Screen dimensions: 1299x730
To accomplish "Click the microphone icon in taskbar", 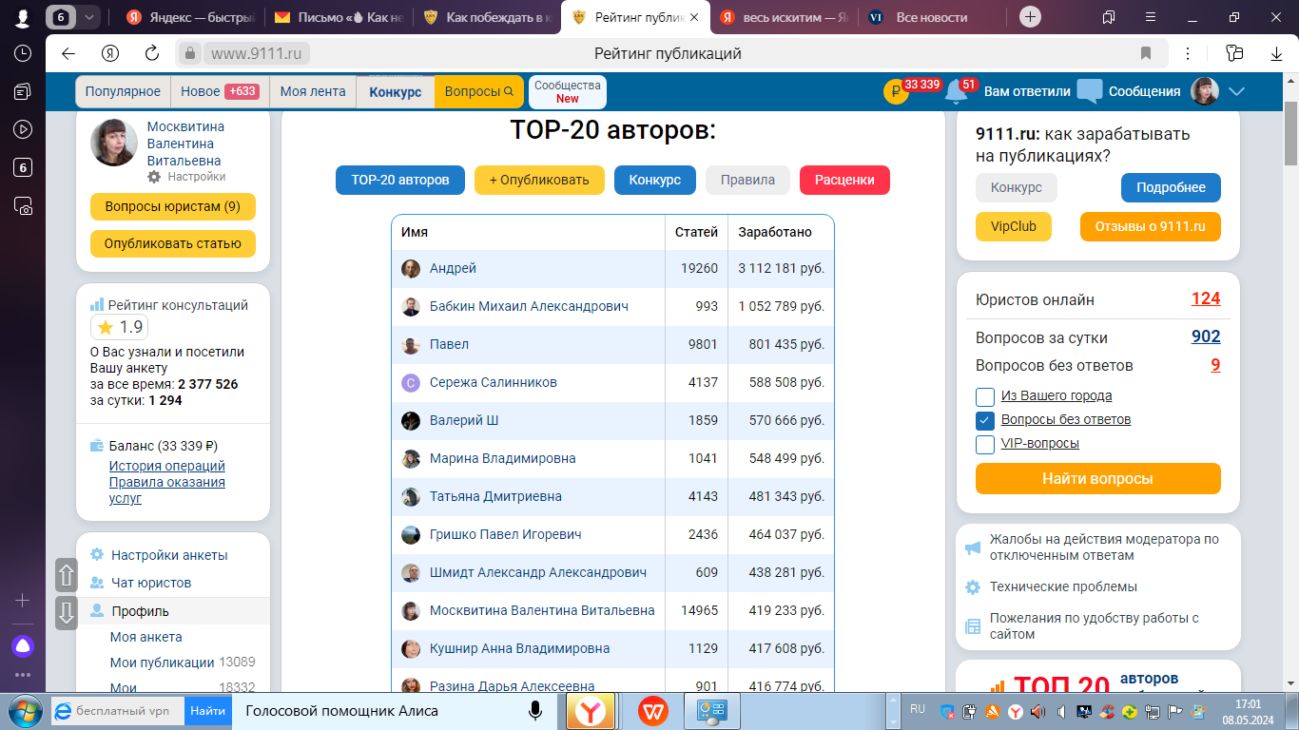I will pyautogui.click(x=535, y=710).
